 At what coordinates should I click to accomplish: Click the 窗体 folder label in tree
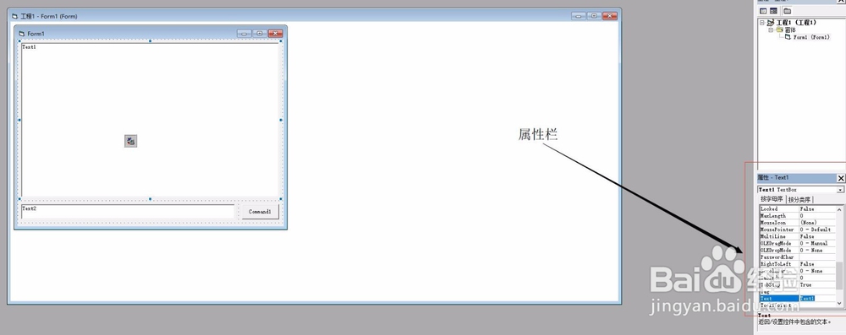point(790,30)
